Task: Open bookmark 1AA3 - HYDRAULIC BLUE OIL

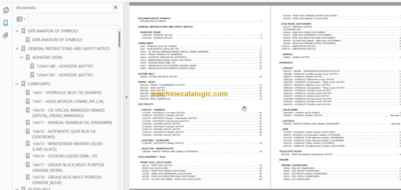Action: click(x=67, y=92)
